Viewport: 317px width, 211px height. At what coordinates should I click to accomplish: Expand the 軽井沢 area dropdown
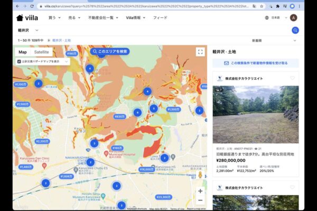28,30
